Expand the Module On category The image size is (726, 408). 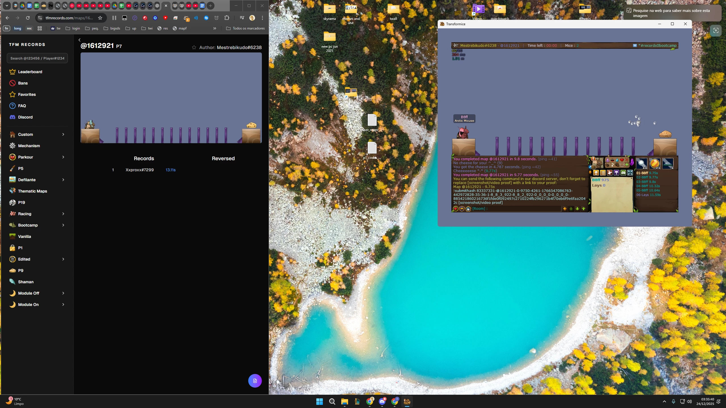(x=63, y=305)
